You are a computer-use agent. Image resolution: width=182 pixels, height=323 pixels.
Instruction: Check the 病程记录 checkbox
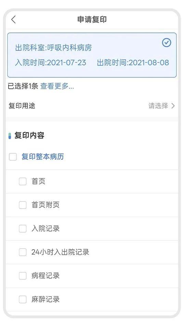[23, 276]
